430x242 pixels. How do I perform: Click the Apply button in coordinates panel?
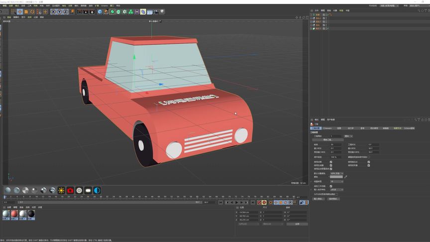point(297,224)
